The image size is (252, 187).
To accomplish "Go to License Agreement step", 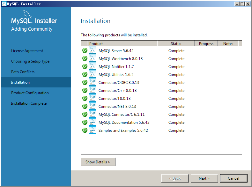I will (27, 51).
